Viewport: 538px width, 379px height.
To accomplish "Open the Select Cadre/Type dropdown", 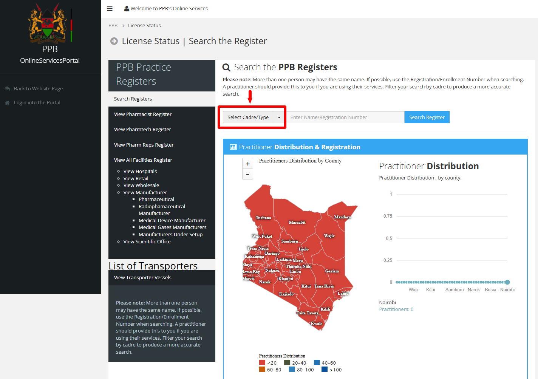I will click(x=248, y=117).
